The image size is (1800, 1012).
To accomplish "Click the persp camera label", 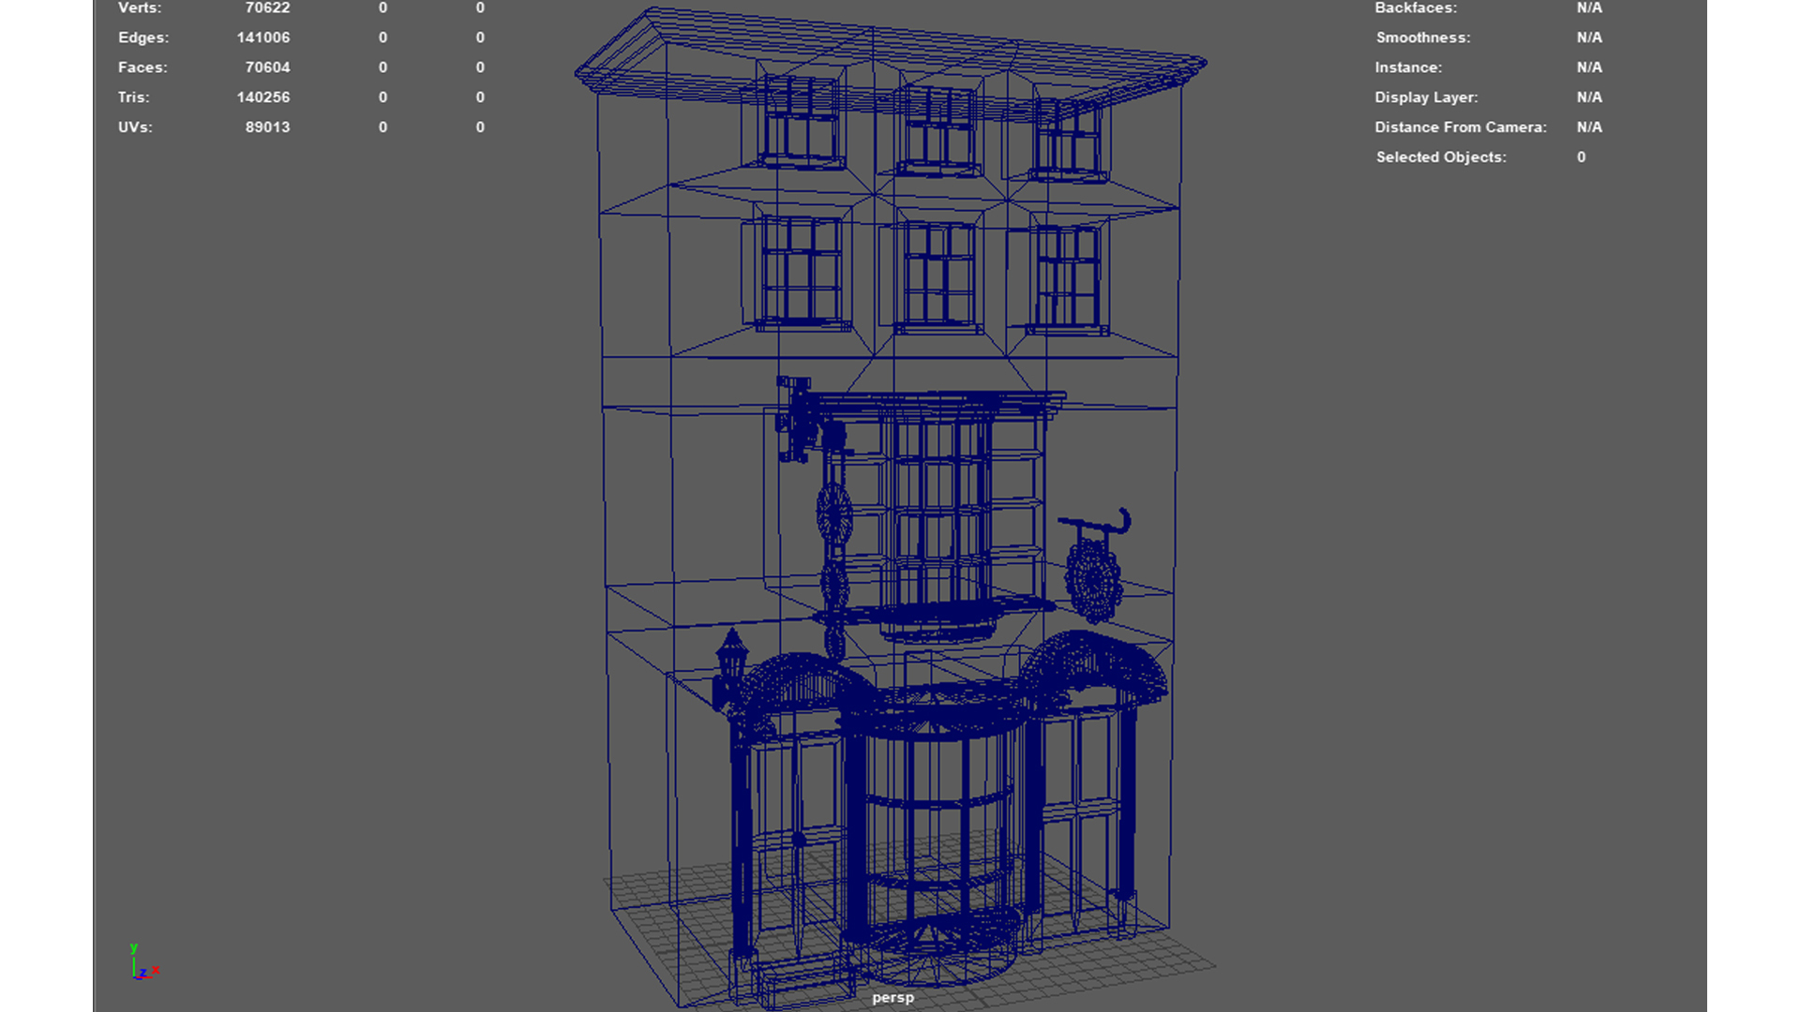I will 892,998.
